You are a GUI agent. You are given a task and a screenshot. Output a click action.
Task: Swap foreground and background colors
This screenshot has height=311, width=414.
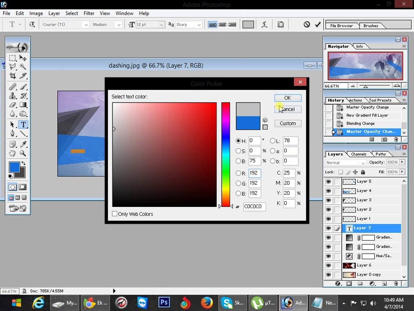click(23, 163)
